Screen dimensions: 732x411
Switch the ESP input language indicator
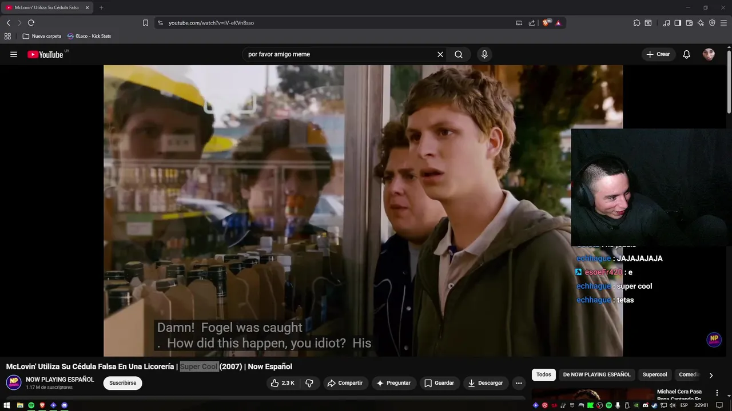pos(684,405)
